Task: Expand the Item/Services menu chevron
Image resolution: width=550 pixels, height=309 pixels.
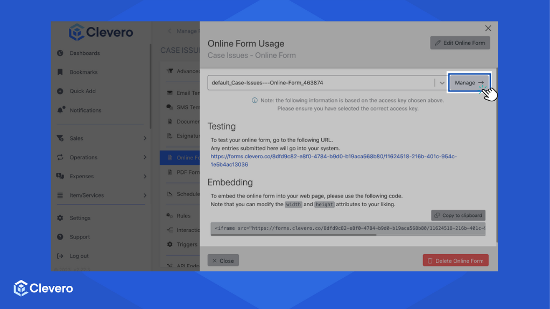Action: (145, 195)
